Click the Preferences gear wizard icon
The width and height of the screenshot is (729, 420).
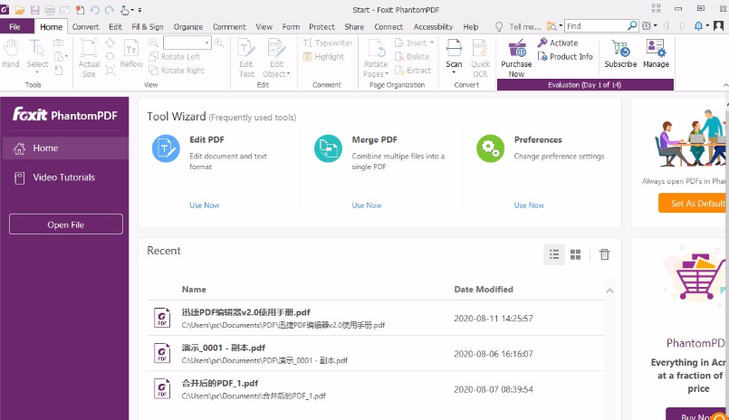pyautogui.click(x=490, y=148)
